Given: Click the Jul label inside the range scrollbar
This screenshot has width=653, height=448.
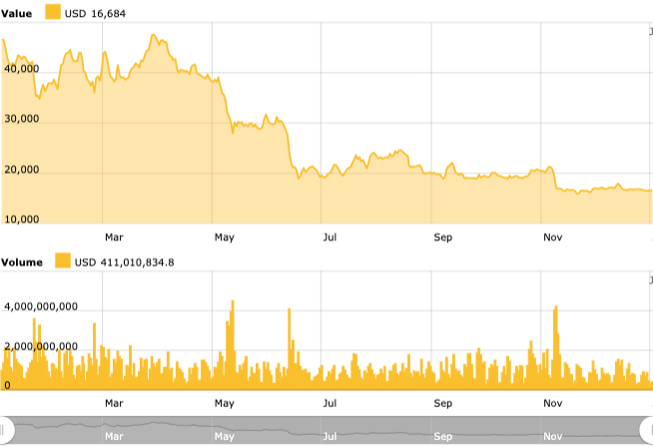Looking at the screenshot, I should click(328, 437).
